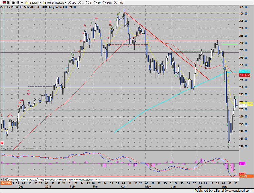The width and height of the screenshot is (254, 193).
Task: Click the red 258.1254 price label
Action: click(x=245, y=75)
